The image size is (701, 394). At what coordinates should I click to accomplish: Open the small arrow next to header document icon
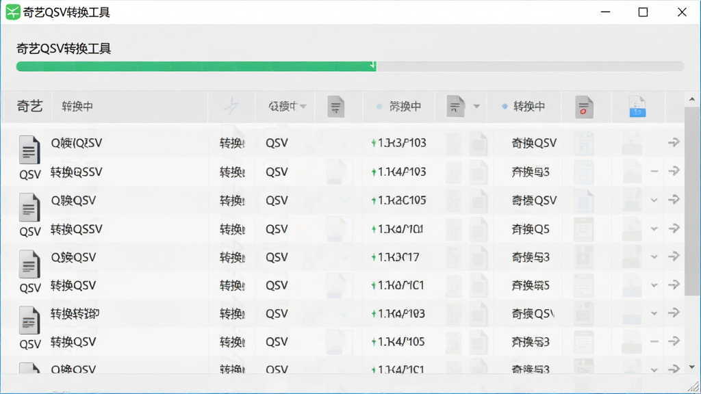coord(476,106)
